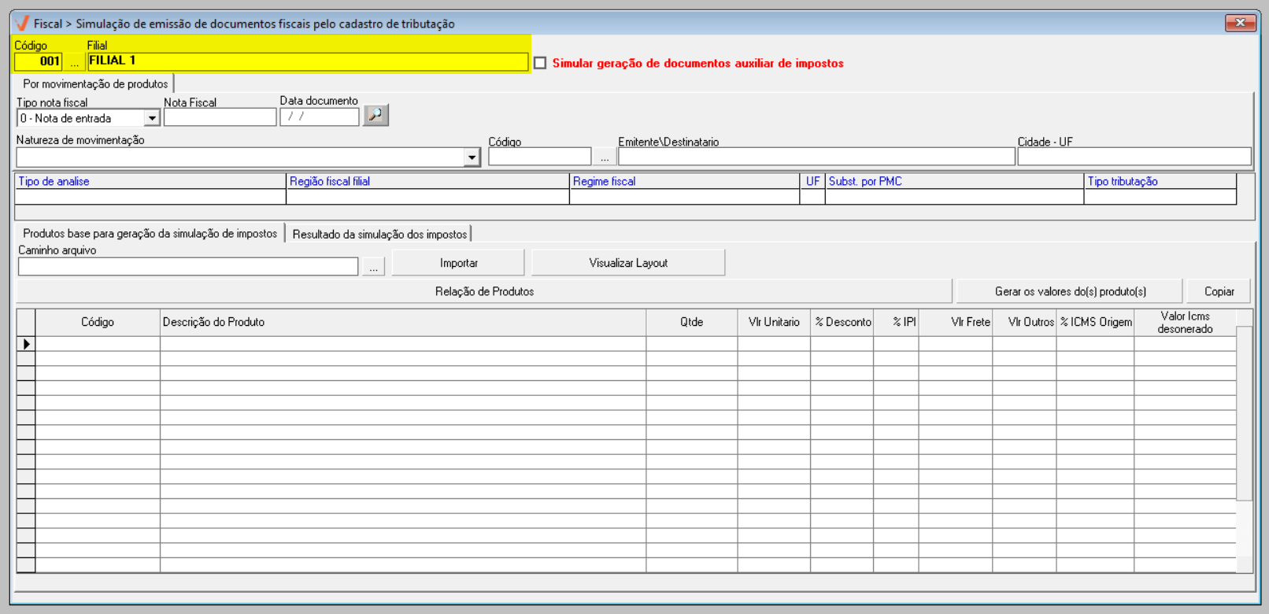The width and height of the screenshot is (1269, 614).
Task: Click the search icon beside Data documento
Action: point(376,116)
